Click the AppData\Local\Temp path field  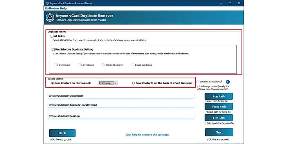coord(121,105)
